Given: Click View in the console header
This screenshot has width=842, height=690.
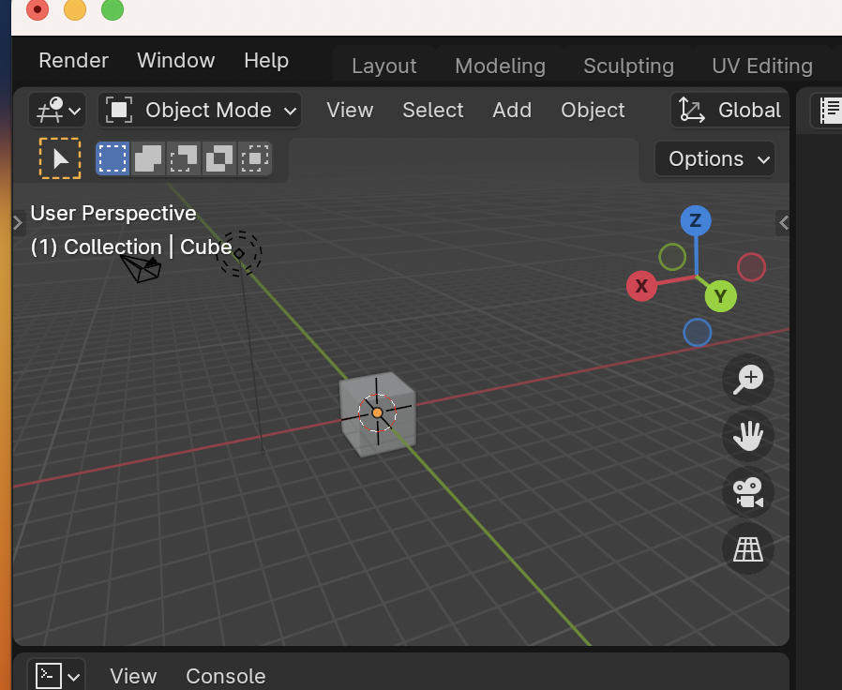Looking at the screenshot, I should [133, 675].
